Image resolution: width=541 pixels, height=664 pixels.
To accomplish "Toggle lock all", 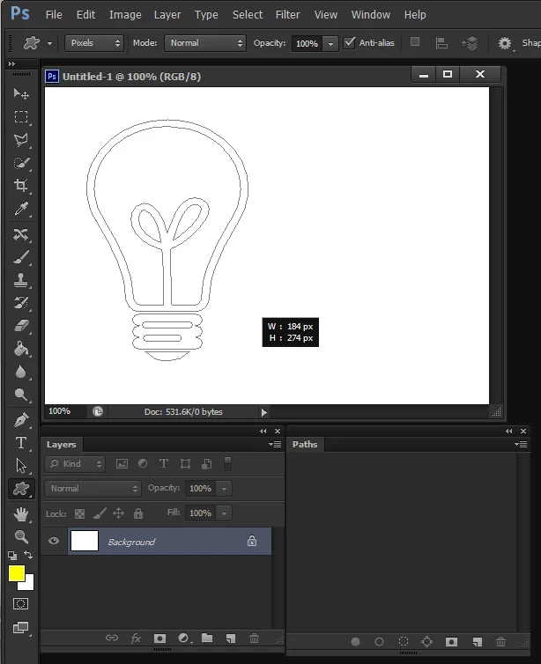I will click(x=138, y=513).
